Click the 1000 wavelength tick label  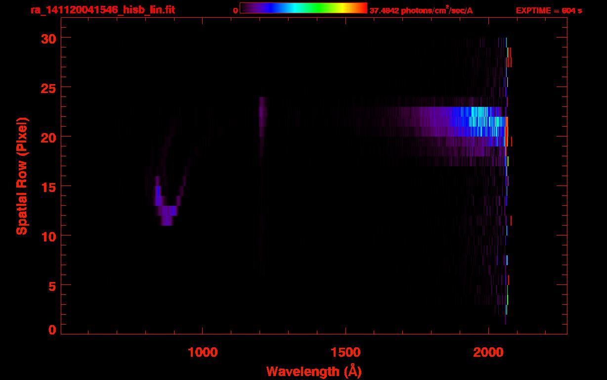[x=202, y=352]
